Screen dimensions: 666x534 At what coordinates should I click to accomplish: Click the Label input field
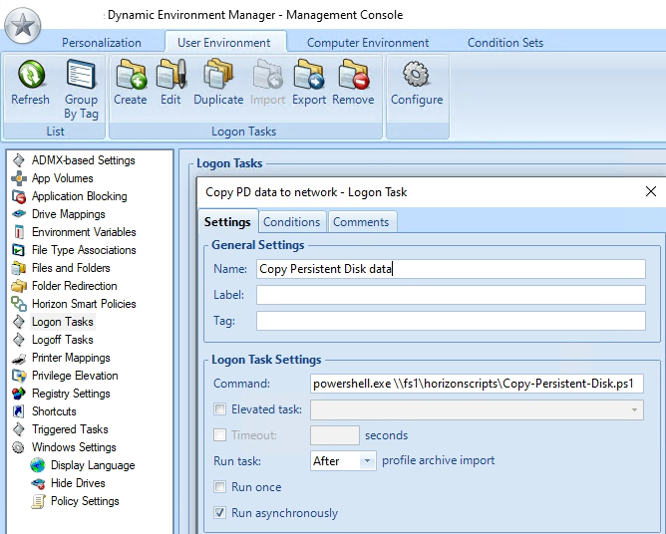point(451,295)
